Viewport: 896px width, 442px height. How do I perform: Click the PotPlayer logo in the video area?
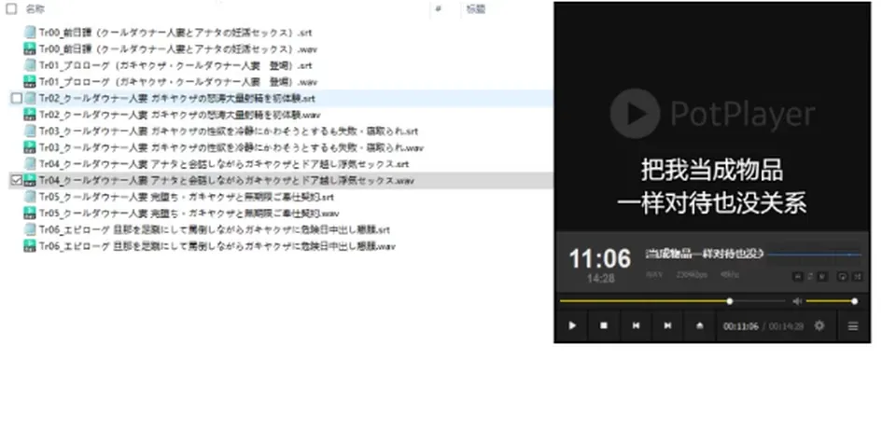click(x=712, y=113)
